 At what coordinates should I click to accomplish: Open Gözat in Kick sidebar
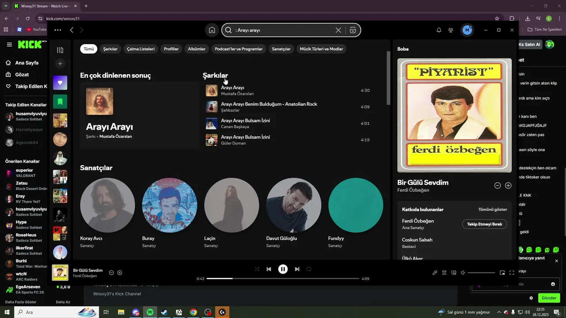click(22, 75)
